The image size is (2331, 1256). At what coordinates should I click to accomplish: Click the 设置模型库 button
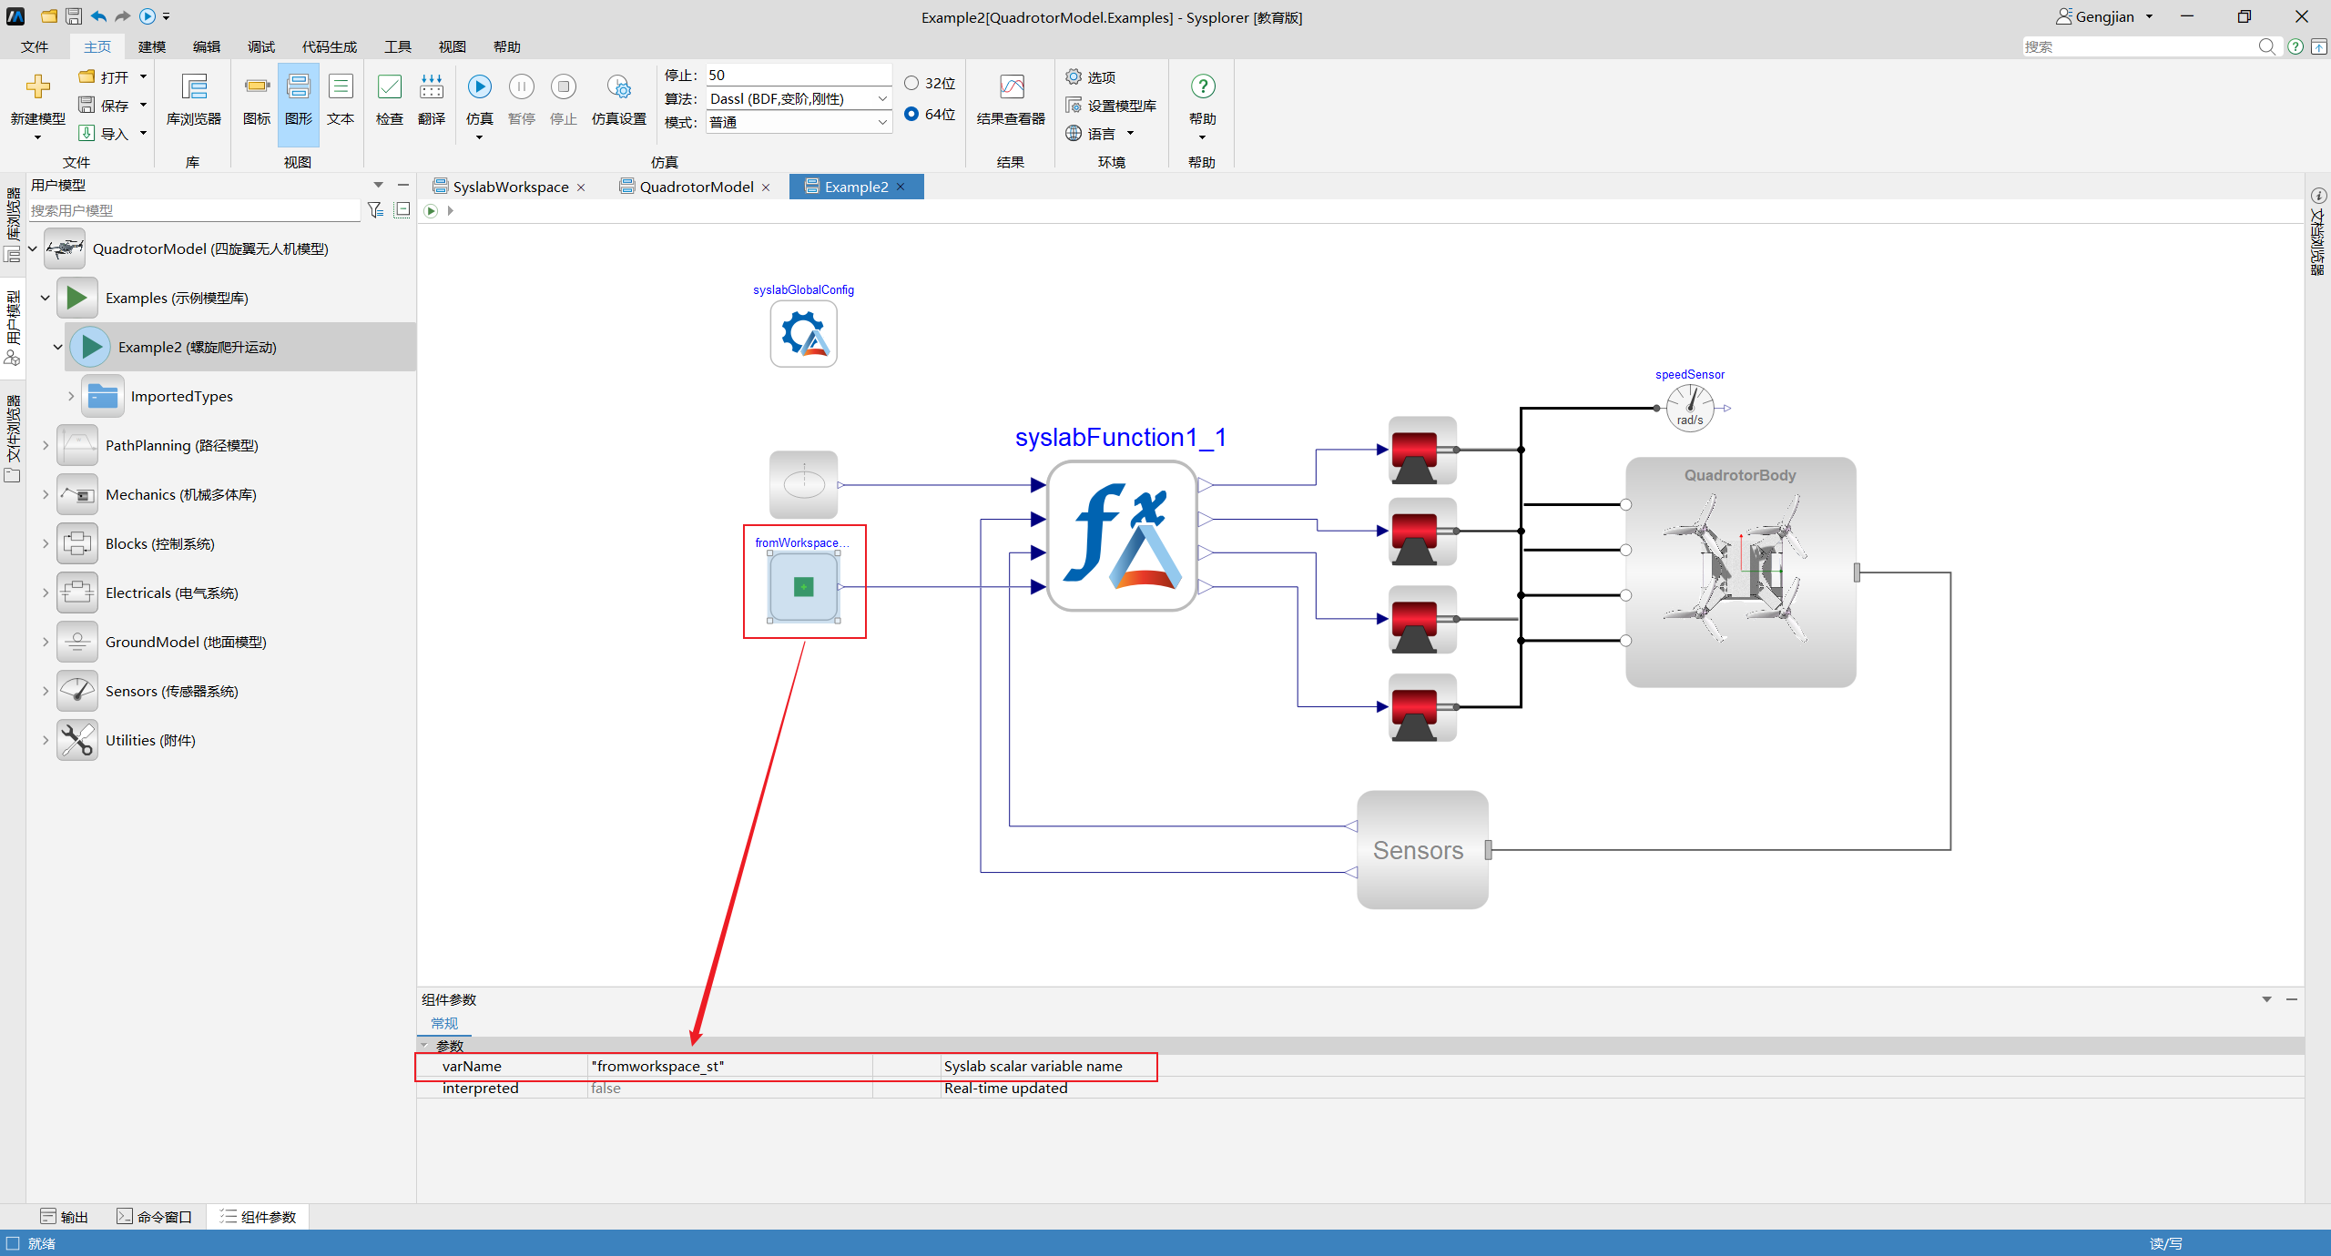[x=1111, y=106]
